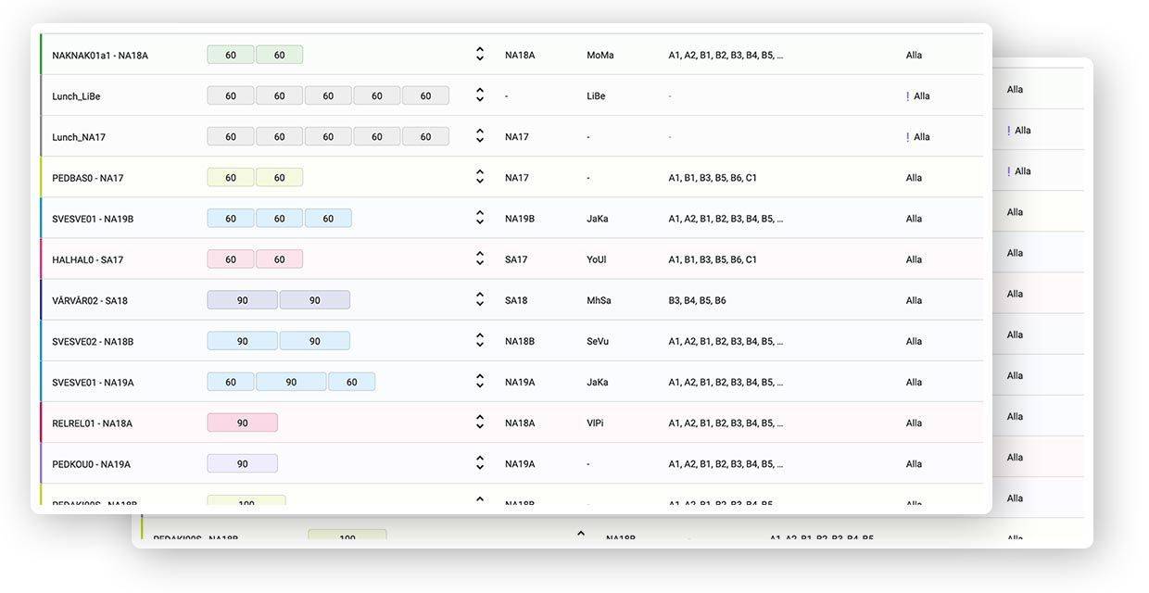Select the last 60 block in Lunch_NA17 row

425,137
